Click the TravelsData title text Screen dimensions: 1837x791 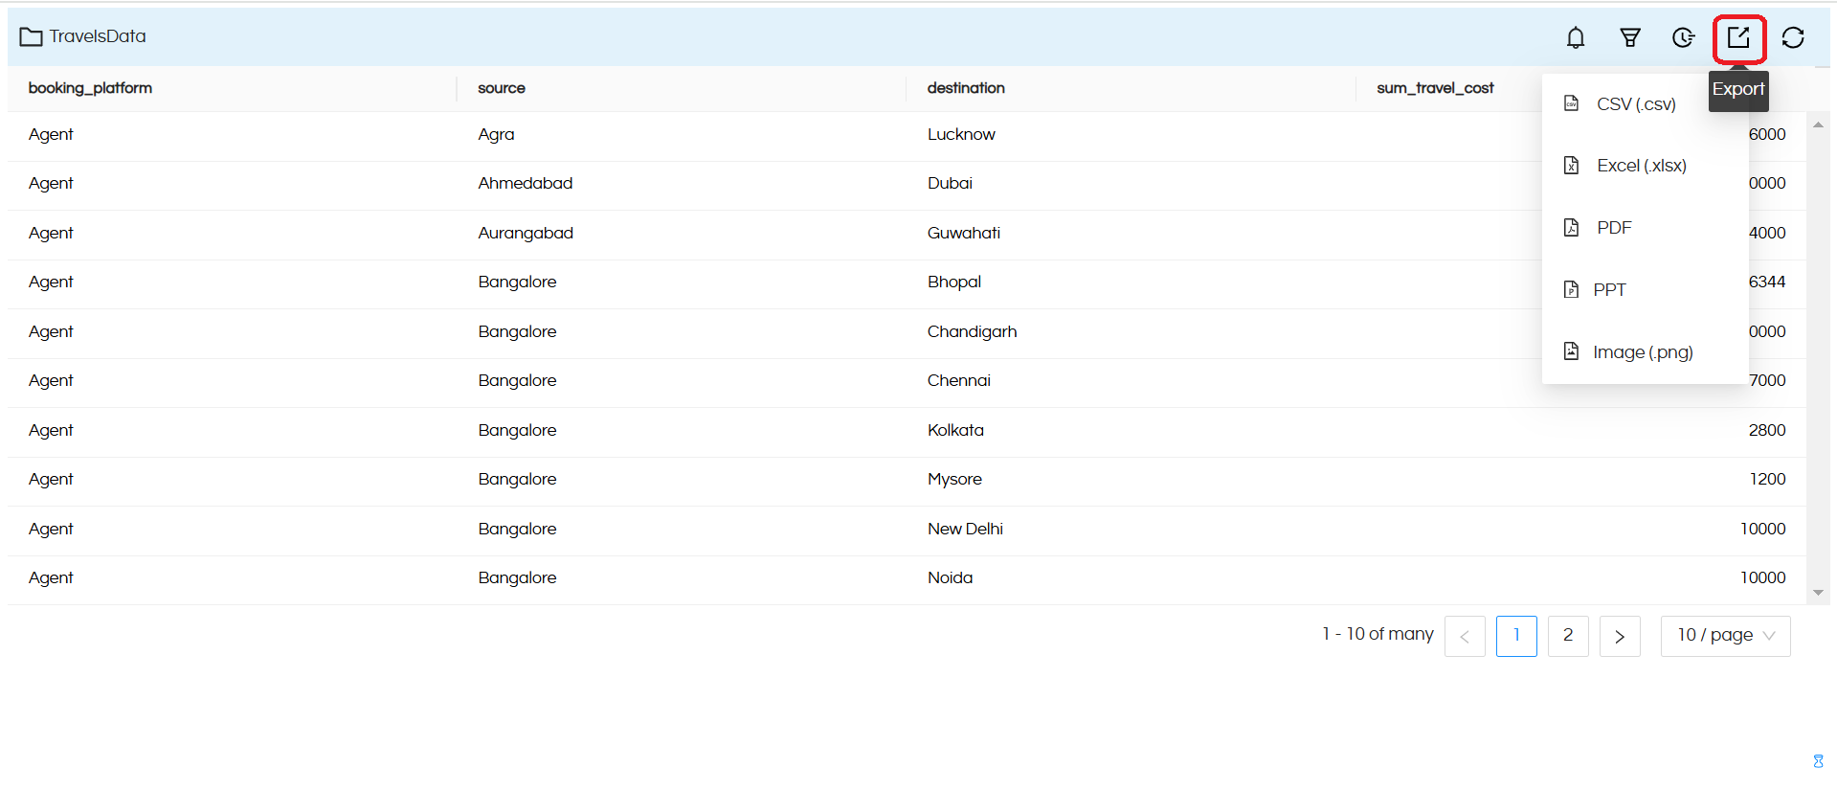98,36
